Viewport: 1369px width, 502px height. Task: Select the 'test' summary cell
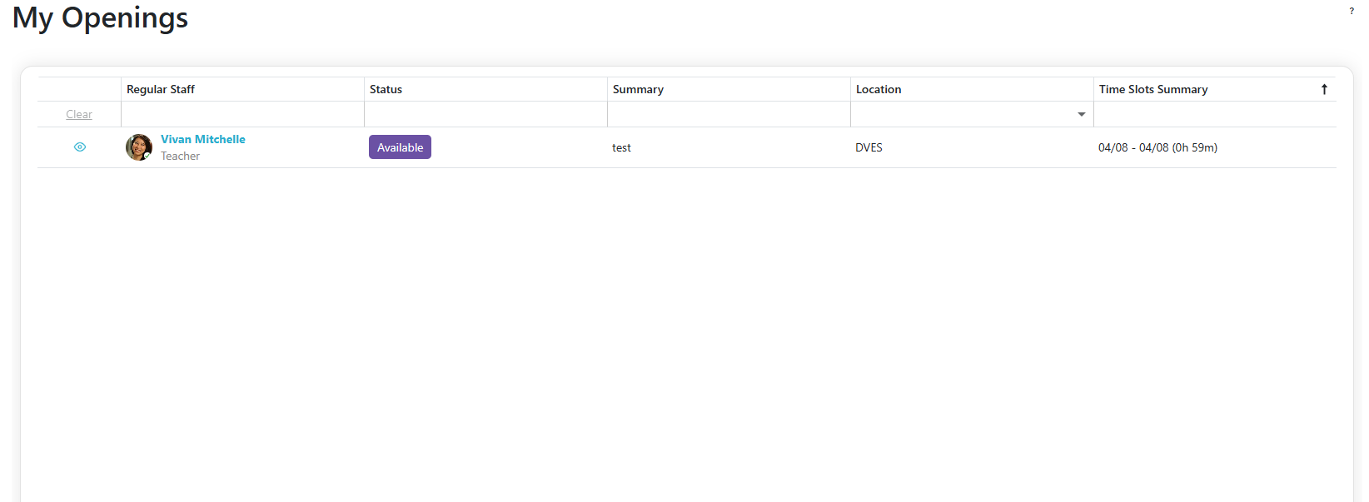pyautogui.click(x=621, y=147)
